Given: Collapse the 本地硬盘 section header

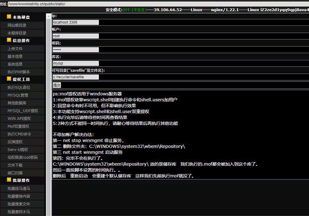Looking at the screenshot, I should 21,17.
